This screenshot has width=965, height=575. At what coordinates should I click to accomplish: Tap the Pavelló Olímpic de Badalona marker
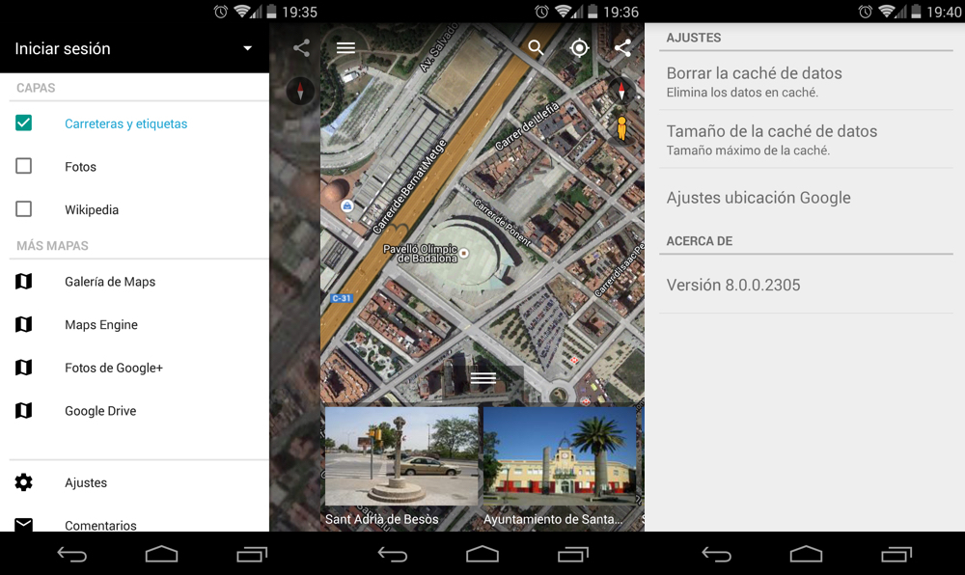[x=464, y=254]
